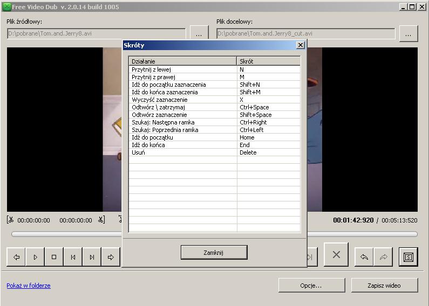Image resolution: width=429 pixels, height=306 pixels.
Task: Open Pokaż w folderze link
Action: point(29,286)
